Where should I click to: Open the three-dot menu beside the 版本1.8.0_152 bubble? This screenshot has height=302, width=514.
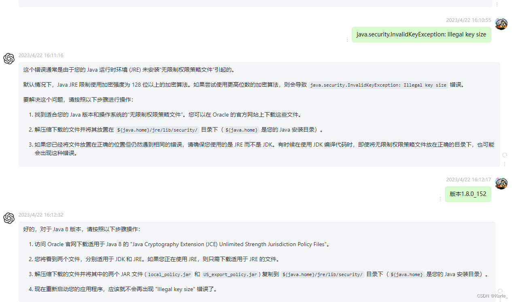(x=440, y=199)
